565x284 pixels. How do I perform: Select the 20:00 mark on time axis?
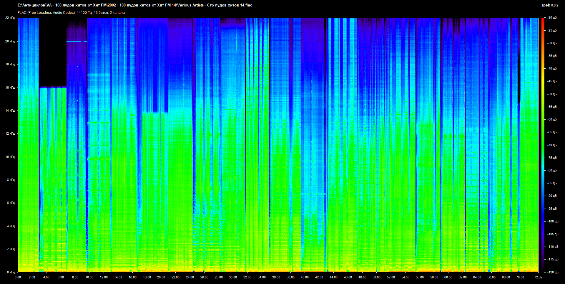point(161,277)
